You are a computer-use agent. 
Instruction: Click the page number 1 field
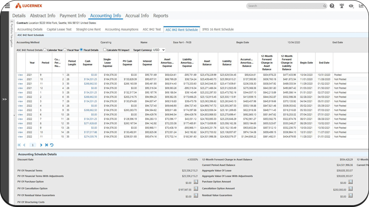click(33, 145)
